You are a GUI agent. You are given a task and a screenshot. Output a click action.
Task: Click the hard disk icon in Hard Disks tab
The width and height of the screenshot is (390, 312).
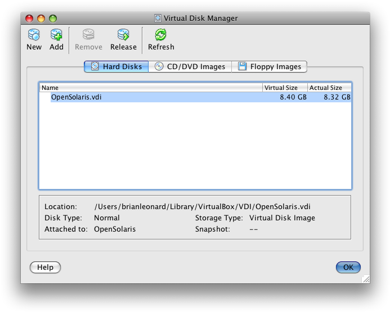click(x=95, y=66)
